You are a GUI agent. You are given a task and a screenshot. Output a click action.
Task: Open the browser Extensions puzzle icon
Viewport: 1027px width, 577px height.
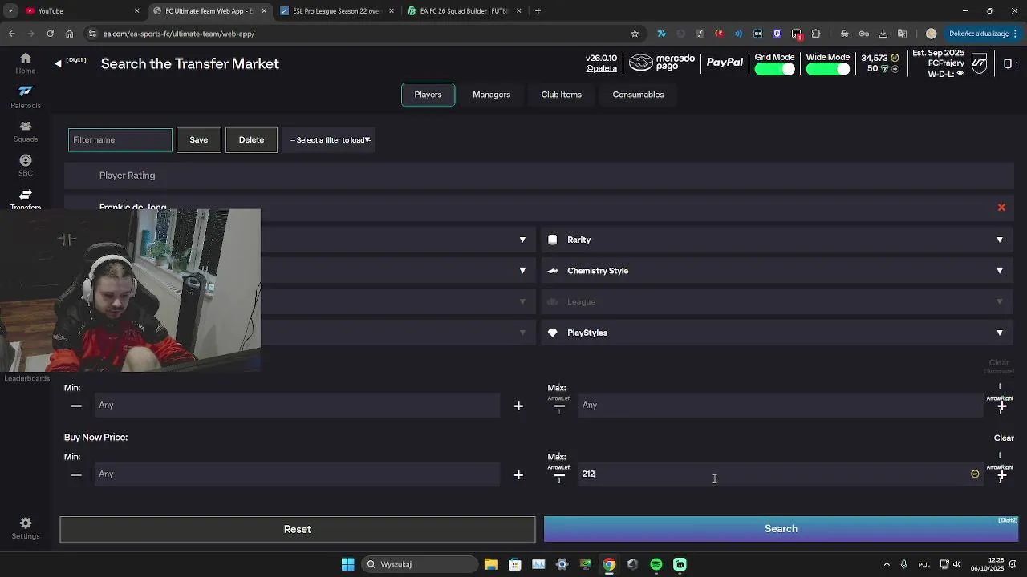(x=816, y=34)
